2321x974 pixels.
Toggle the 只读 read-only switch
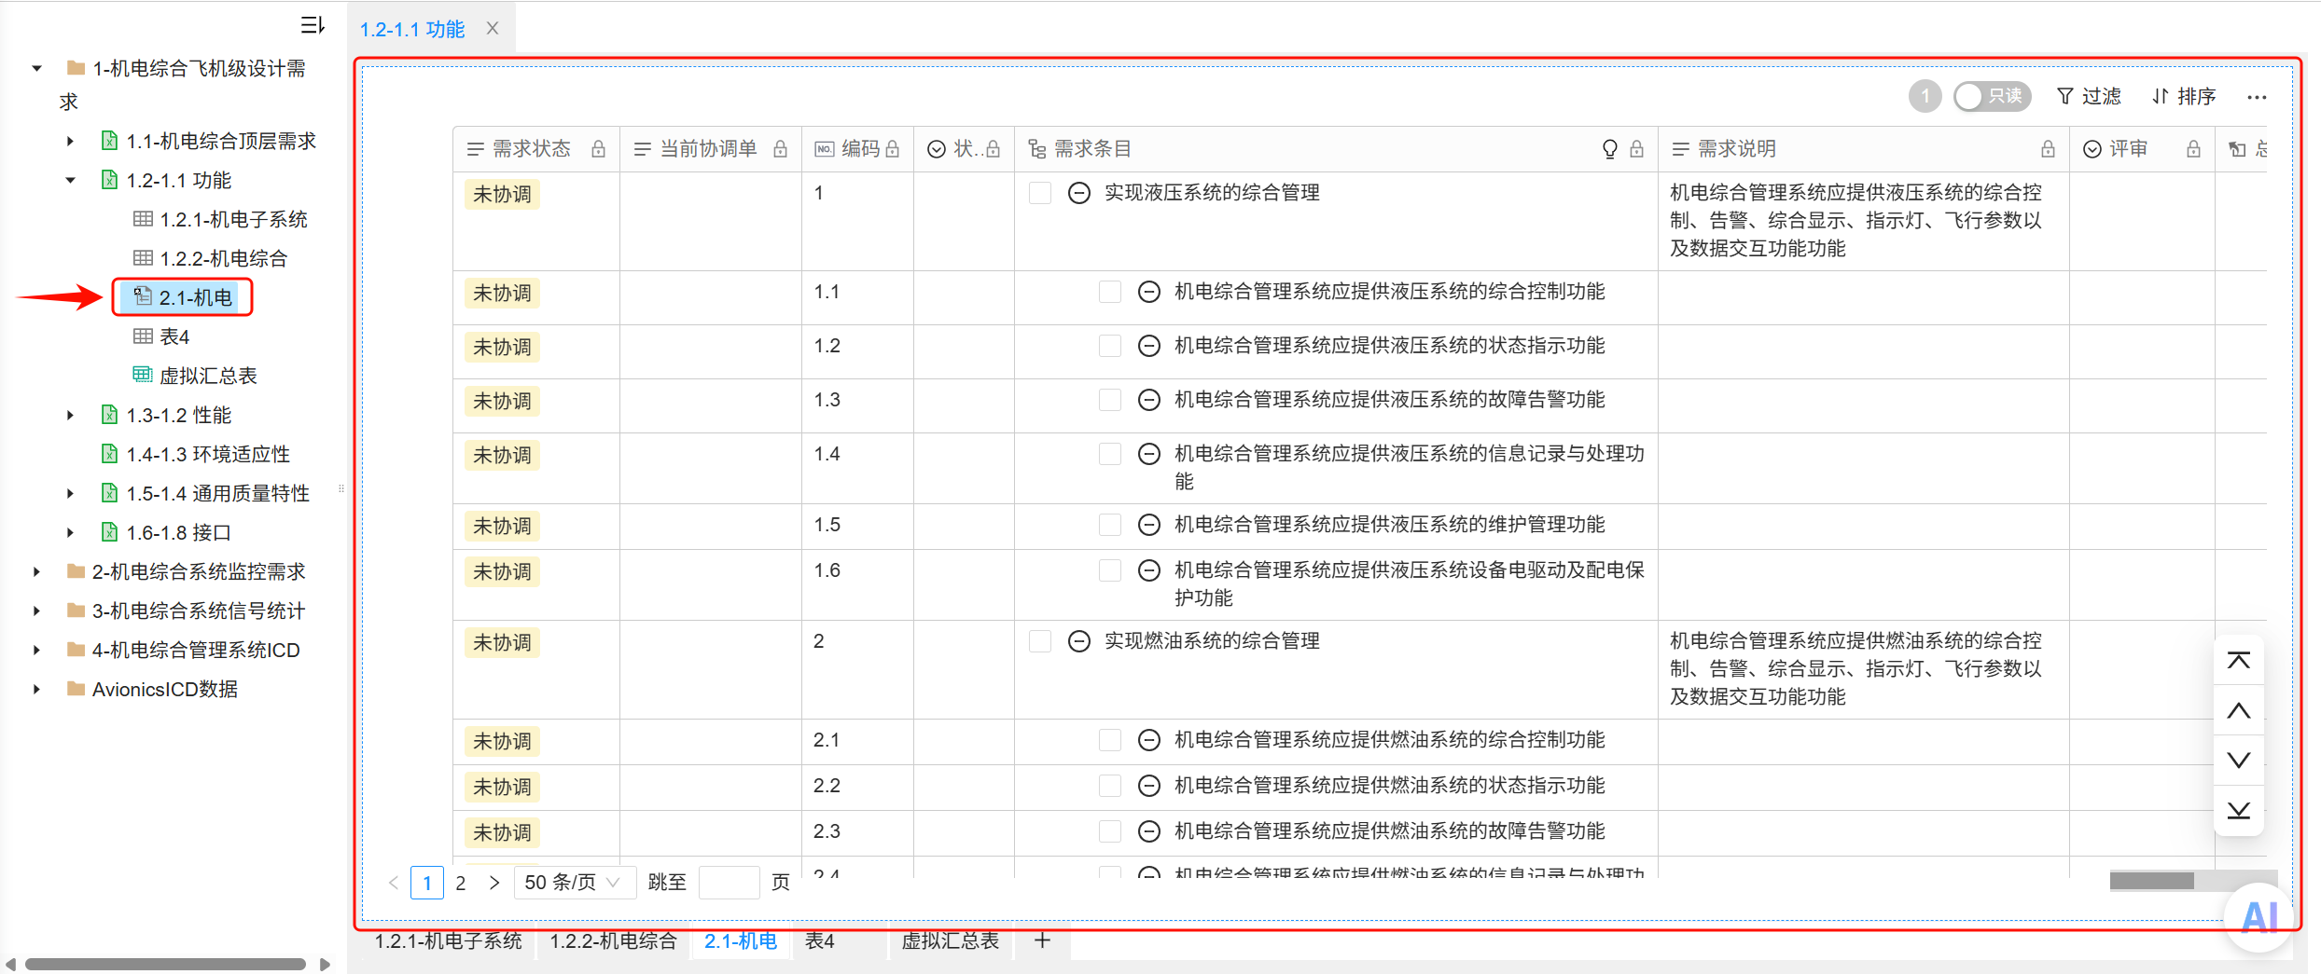(1993, 96)
